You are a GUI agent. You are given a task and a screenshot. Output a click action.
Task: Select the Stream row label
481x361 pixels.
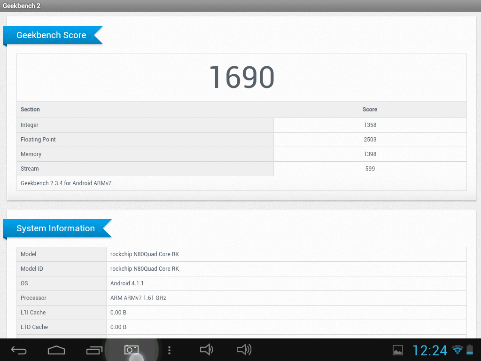(30, 169)
